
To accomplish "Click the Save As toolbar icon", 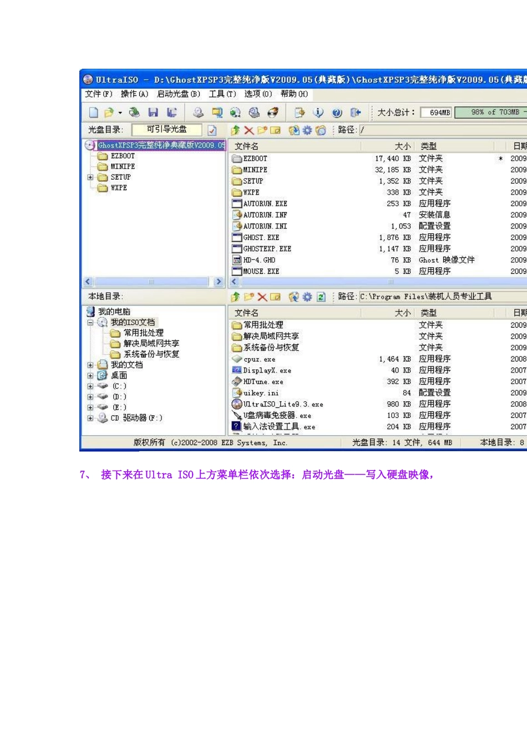I will point(172,113).
